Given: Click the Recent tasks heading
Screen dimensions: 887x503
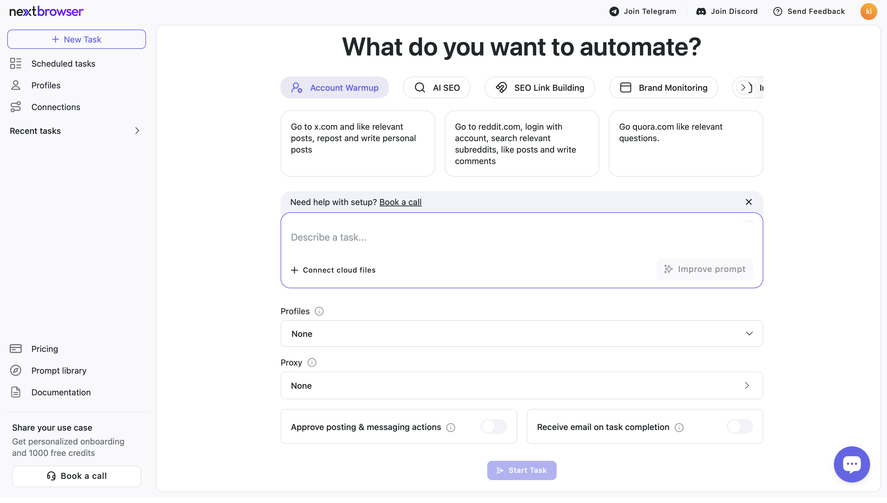Looking at the screenshot, I should pos(35,131).
